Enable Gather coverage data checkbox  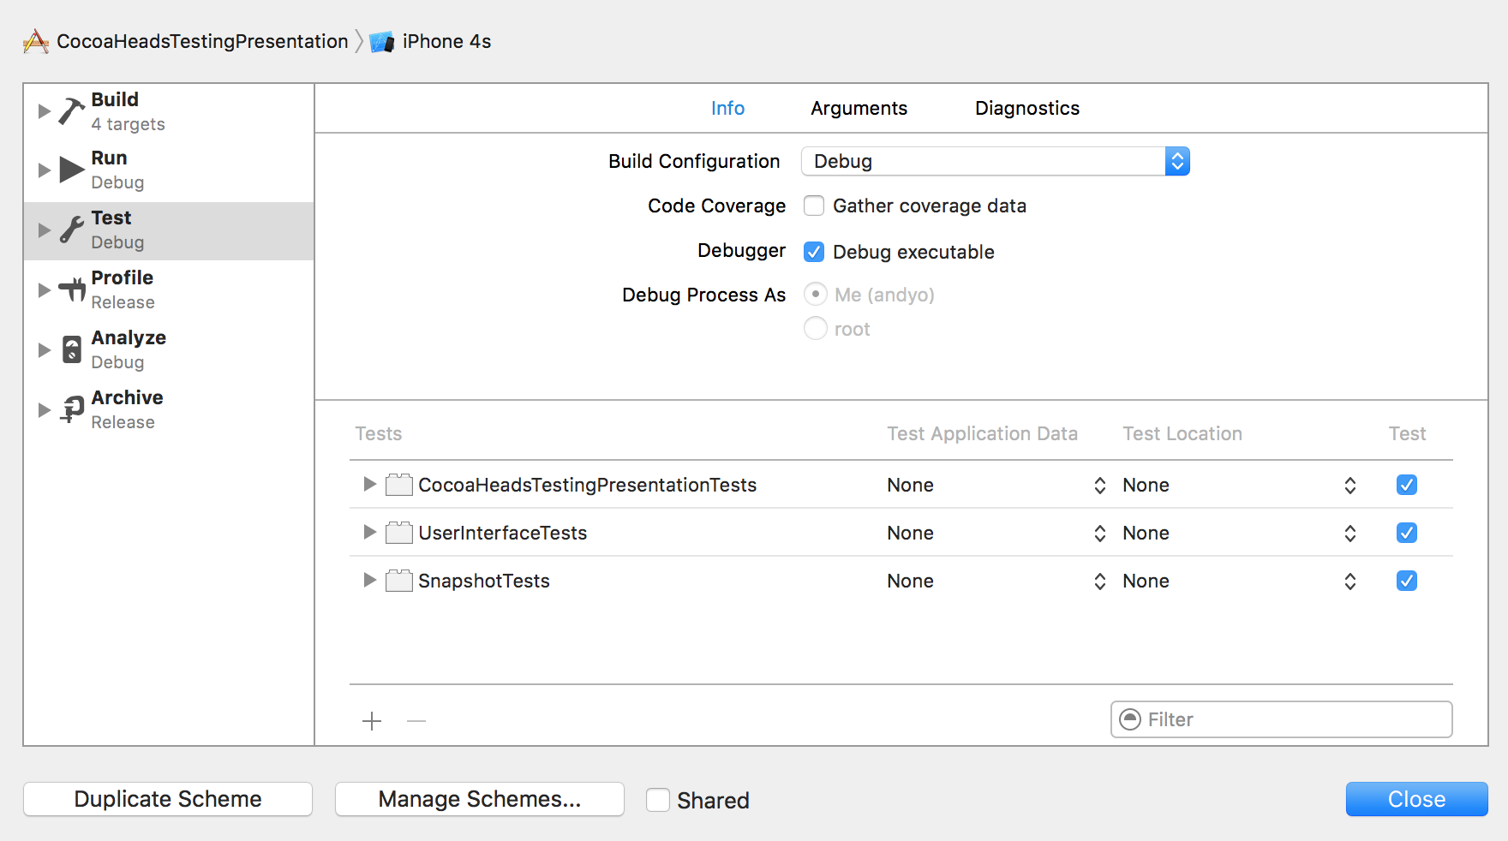tap(814, 206)
